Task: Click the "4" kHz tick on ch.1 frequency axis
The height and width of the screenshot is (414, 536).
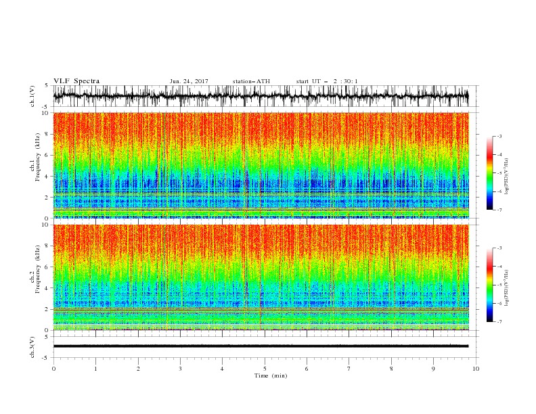Action: coord(47,177)
